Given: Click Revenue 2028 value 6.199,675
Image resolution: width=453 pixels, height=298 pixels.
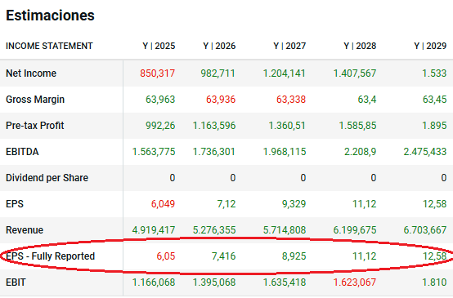Looking at the screenshot, I should [355, 230].
